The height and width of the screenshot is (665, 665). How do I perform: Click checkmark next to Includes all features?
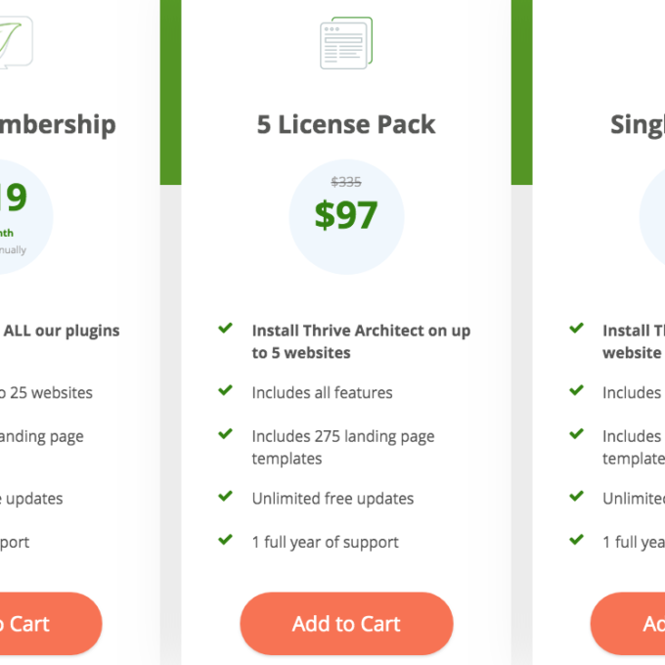tap(226, 391)
